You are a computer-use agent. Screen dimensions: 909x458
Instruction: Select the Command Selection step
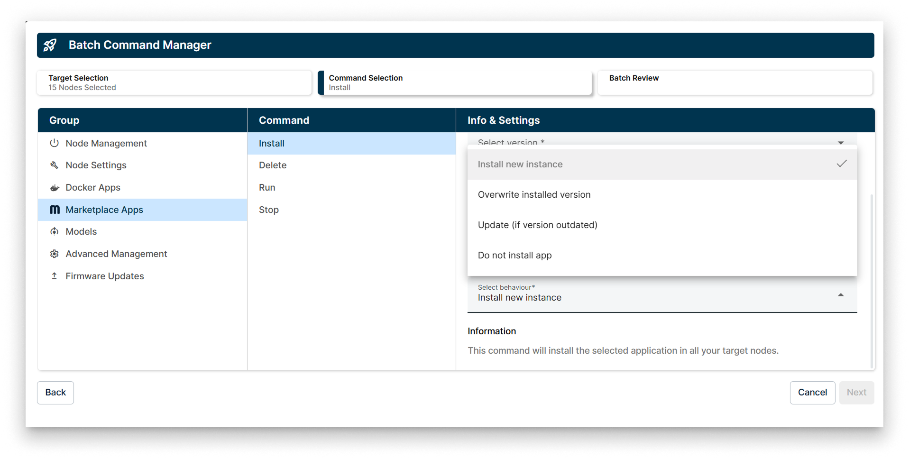pos(454,82)
